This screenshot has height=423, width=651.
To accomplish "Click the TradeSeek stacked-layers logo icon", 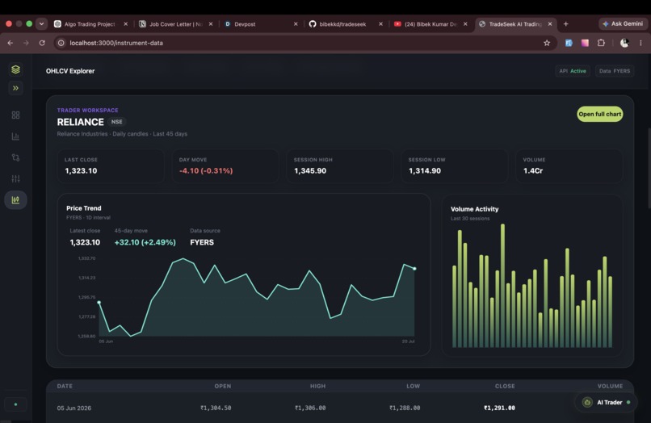I will (x=16, y=69).
